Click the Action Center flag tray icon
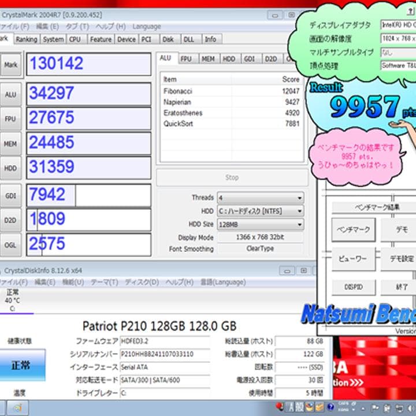 point(375,407)
